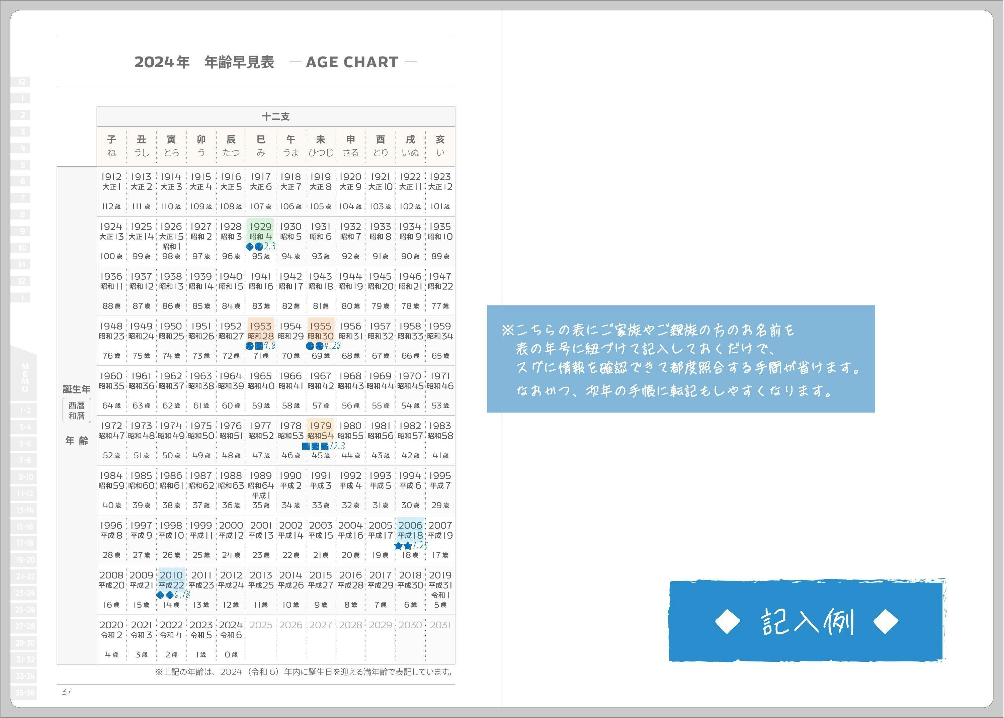Click the 辰 たつ zodiac column header
Viewport: 1004px width, 718px height.
tap(231, 146)
